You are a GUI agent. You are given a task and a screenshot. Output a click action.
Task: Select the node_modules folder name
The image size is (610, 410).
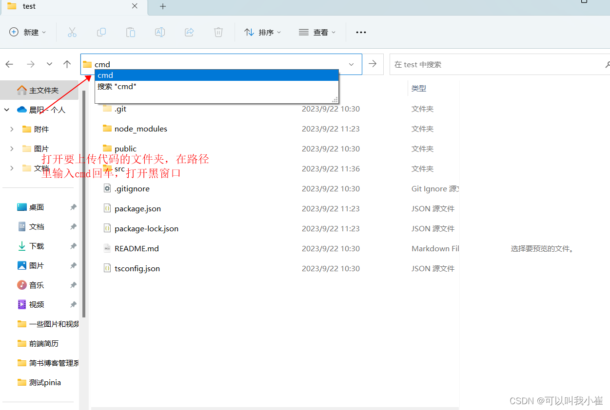141,129
